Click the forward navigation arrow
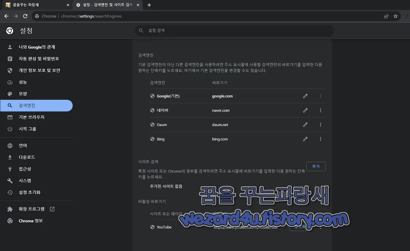 tap(16, 16)
